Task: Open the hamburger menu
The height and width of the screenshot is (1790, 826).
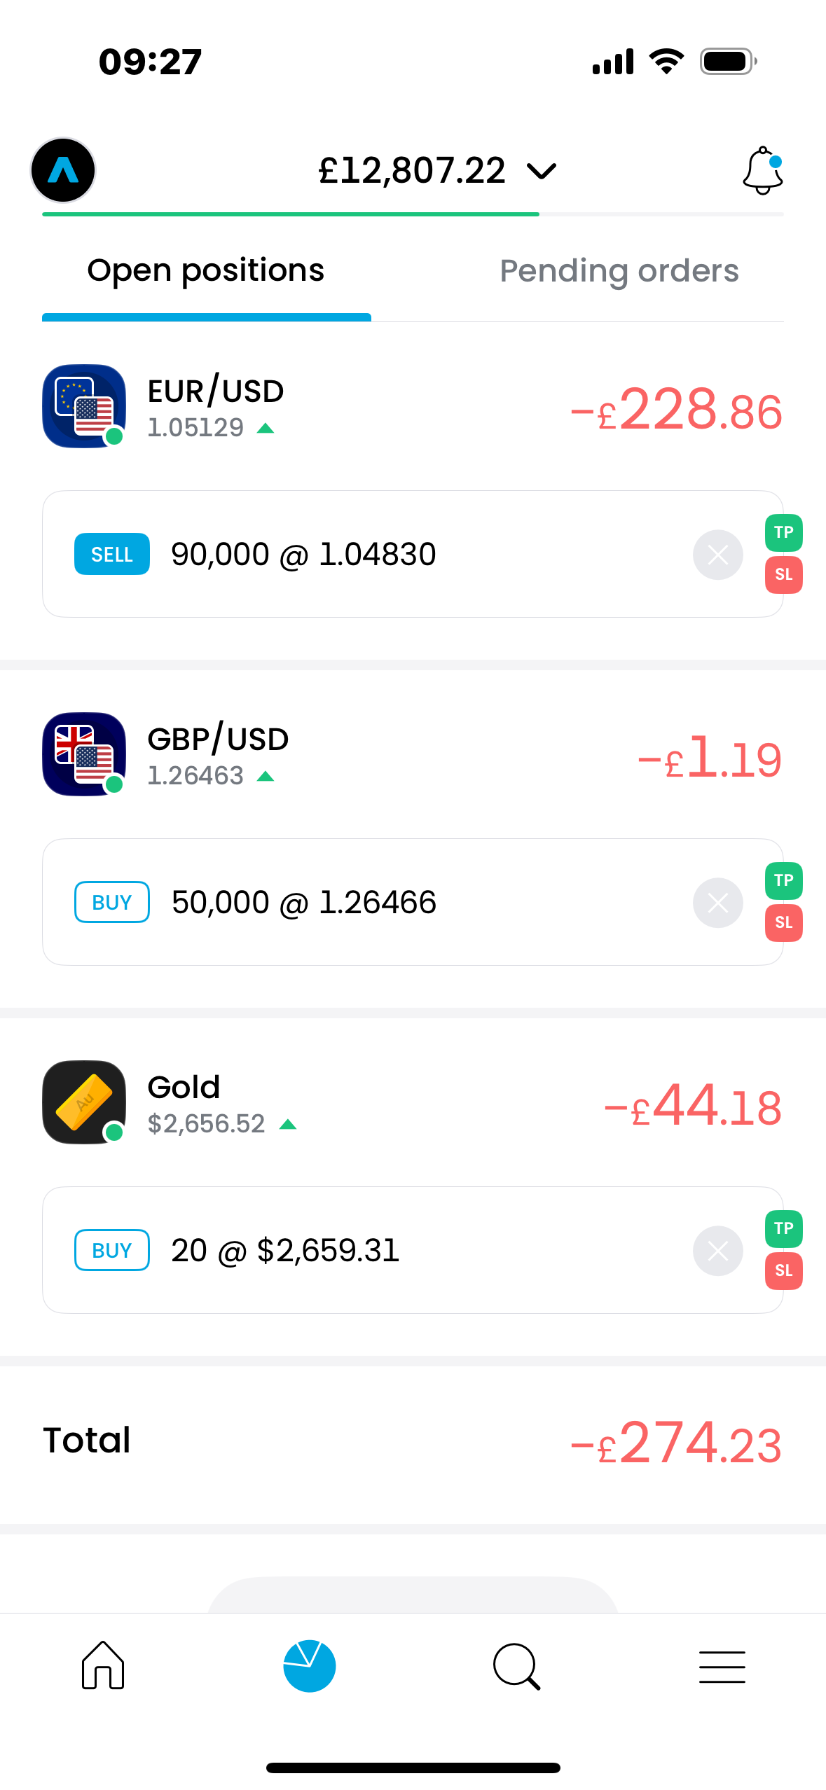Action: (x=722, y=1665)
